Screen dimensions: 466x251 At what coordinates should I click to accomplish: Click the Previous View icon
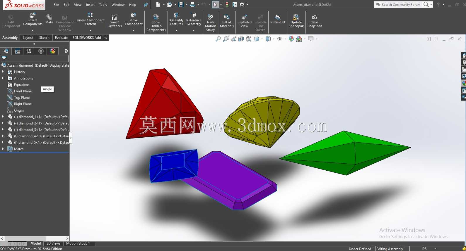233,39
